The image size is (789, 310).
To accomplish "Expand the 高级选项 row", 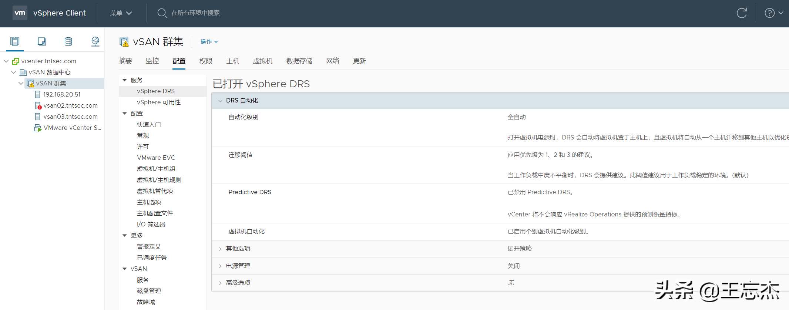I will pyautogui.click(x=221, y=283).
